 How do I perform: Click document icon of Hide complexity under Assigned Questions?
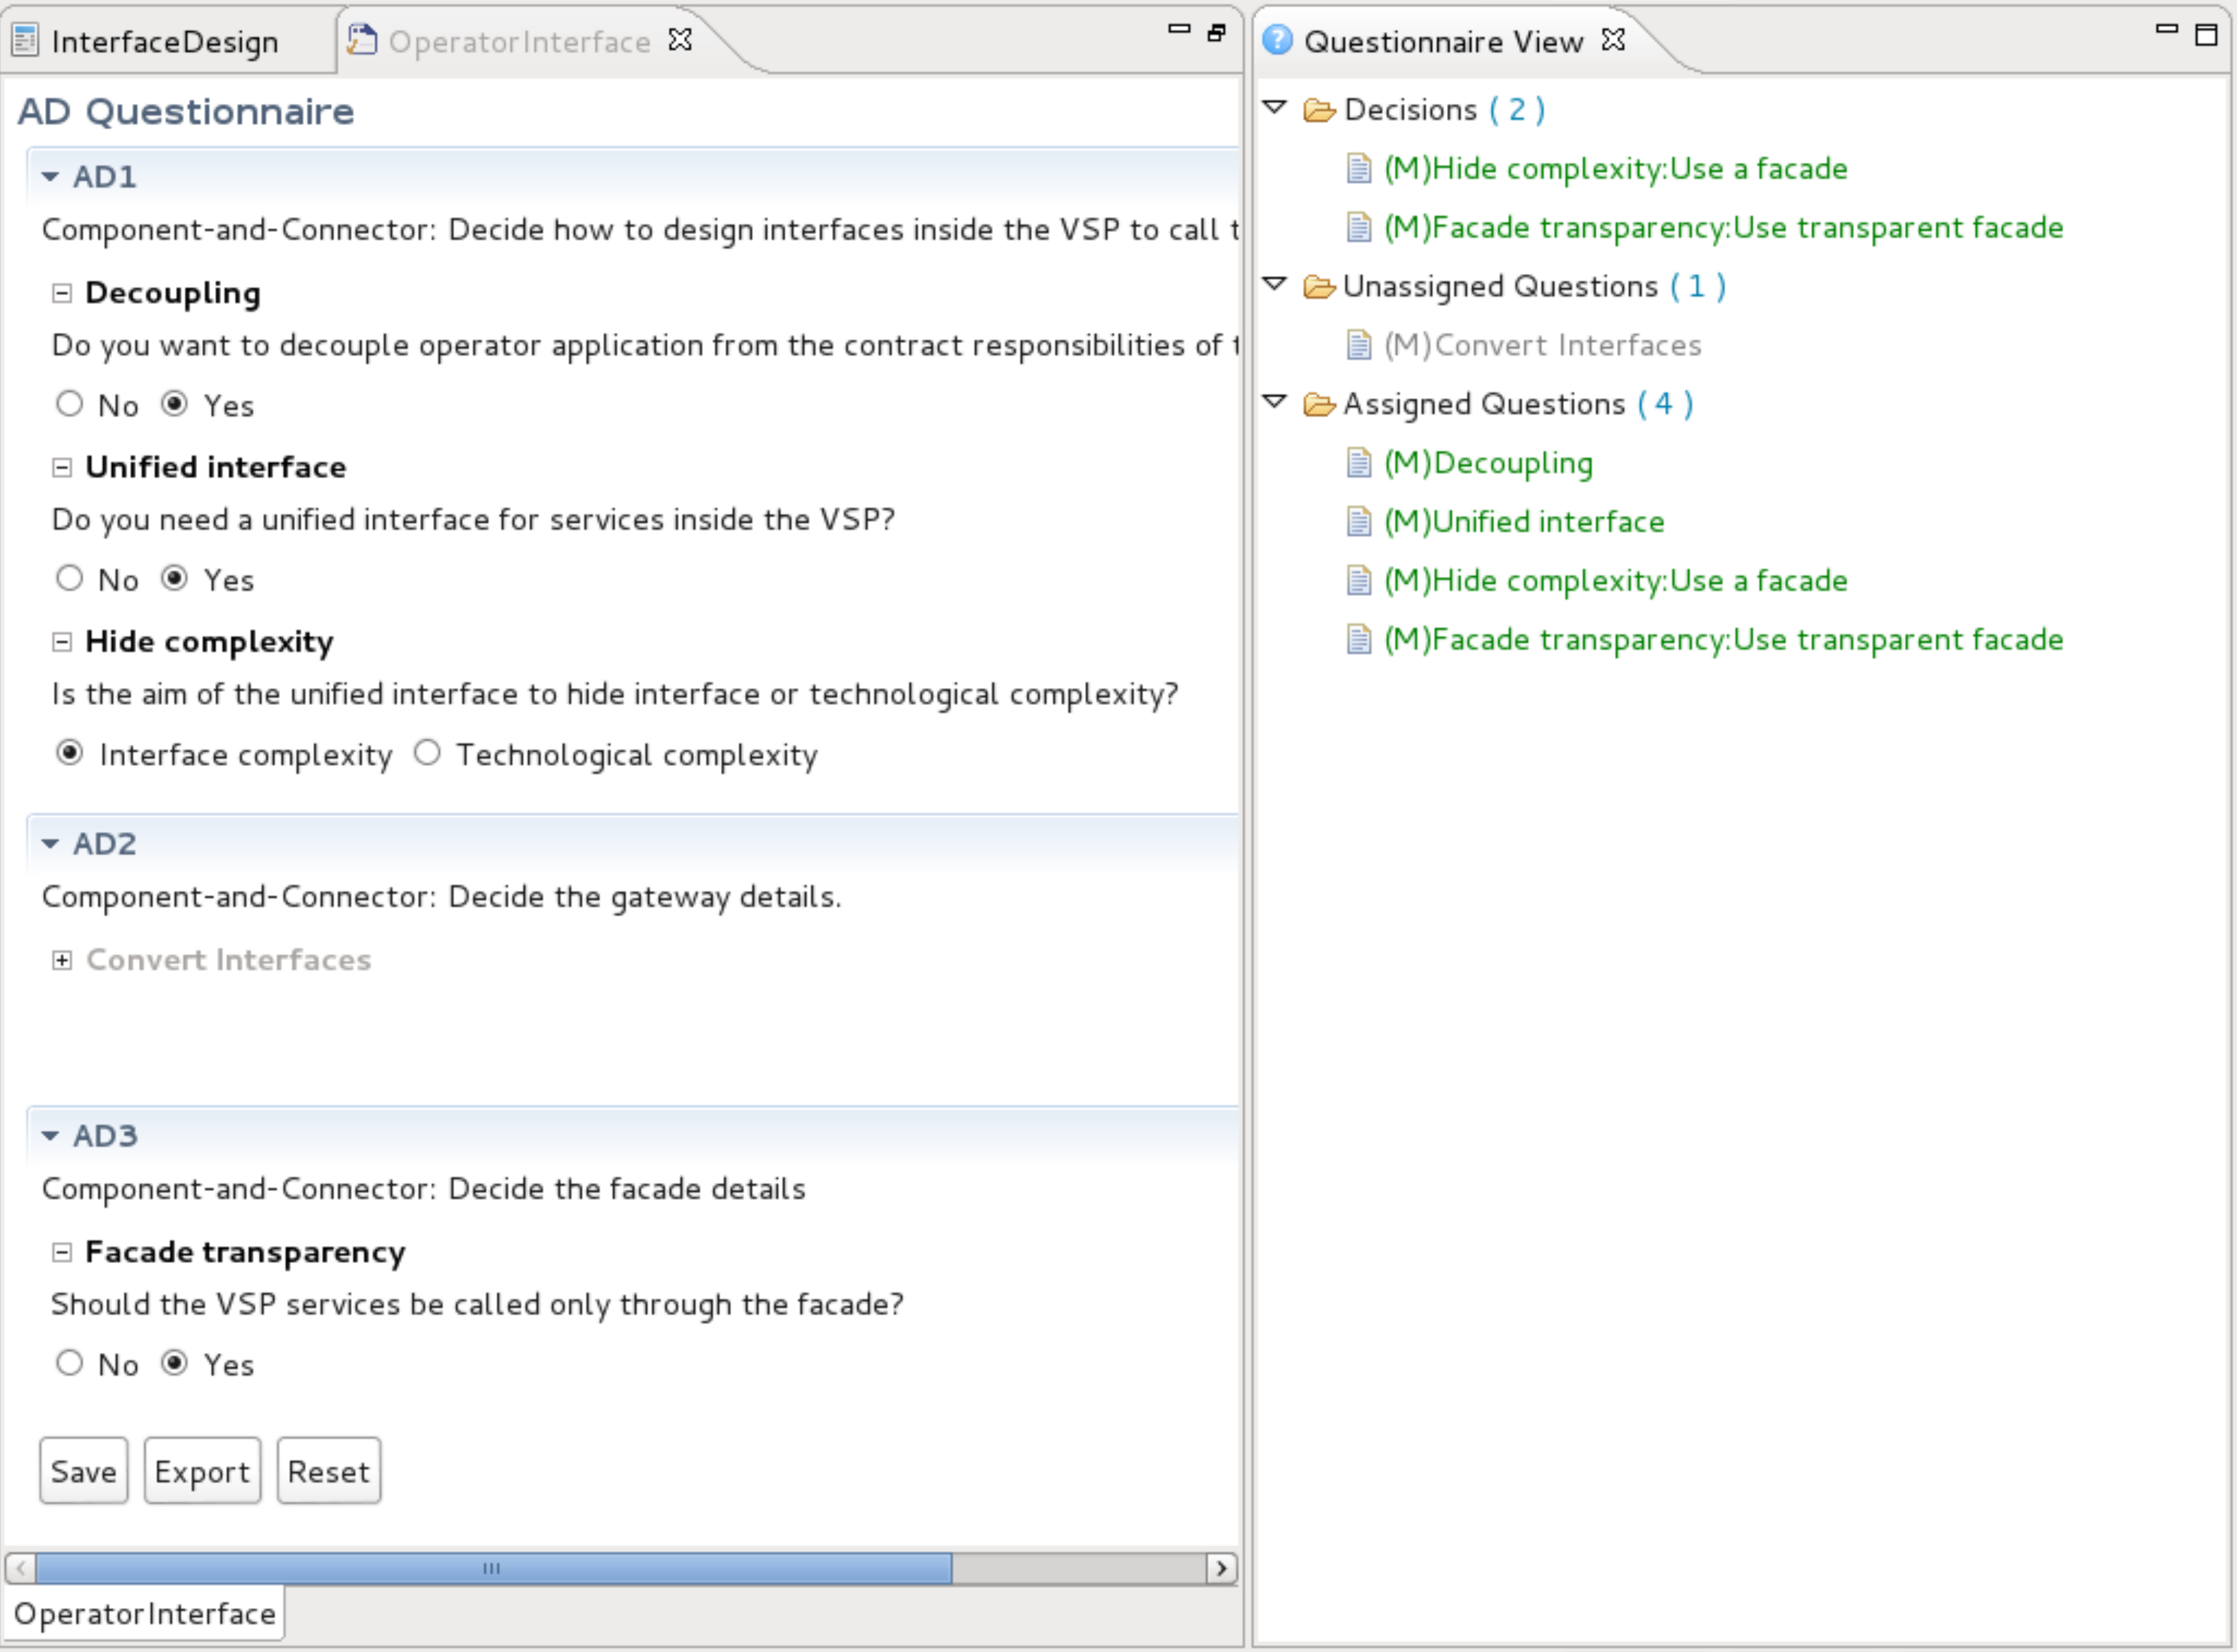pyautogui.click(x=1358, y=581)
